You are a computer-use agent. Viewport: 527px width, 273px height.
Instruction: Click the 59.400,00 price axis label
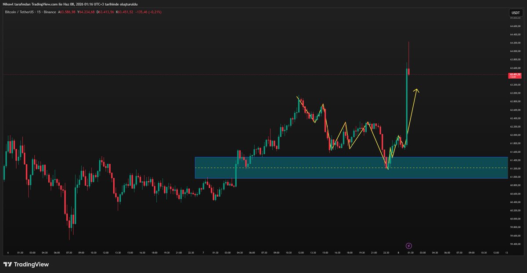[516, 244]
